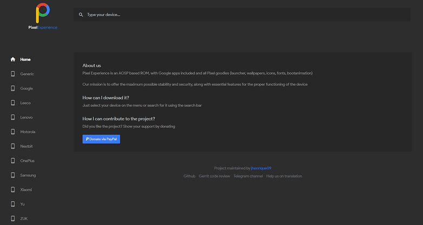Click the phone icon beside ZUK
The image size is (423, 225).
(12, 219)
